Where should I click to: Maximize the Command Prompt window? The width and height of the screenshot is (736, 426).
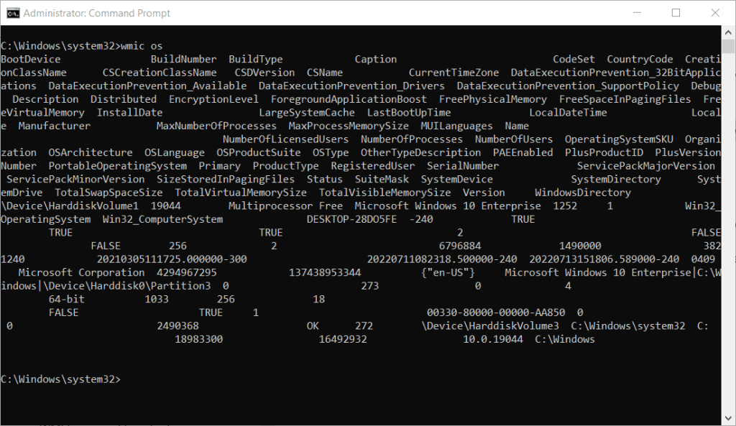676,13
